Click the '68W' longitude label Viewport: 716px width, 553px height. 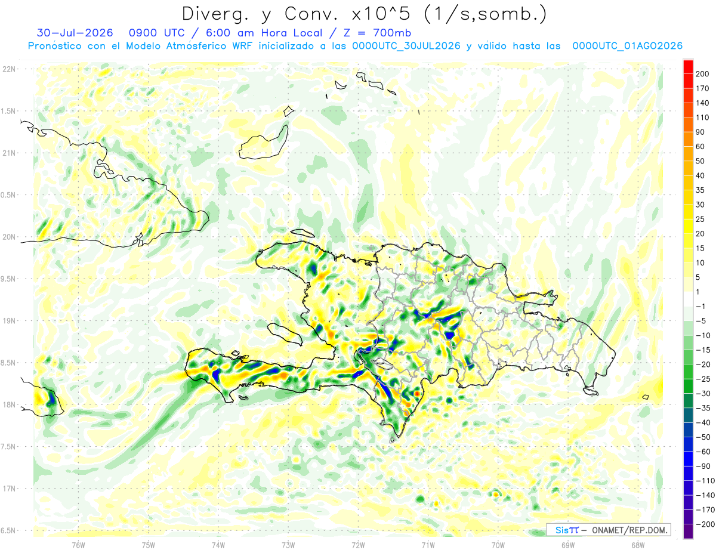coord(637,545)
